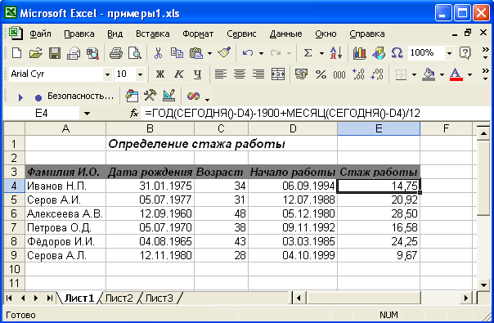The width and height of the screenshot is (494, 323).
Task: Click the fx insert function button
Action: click(134, 113)
